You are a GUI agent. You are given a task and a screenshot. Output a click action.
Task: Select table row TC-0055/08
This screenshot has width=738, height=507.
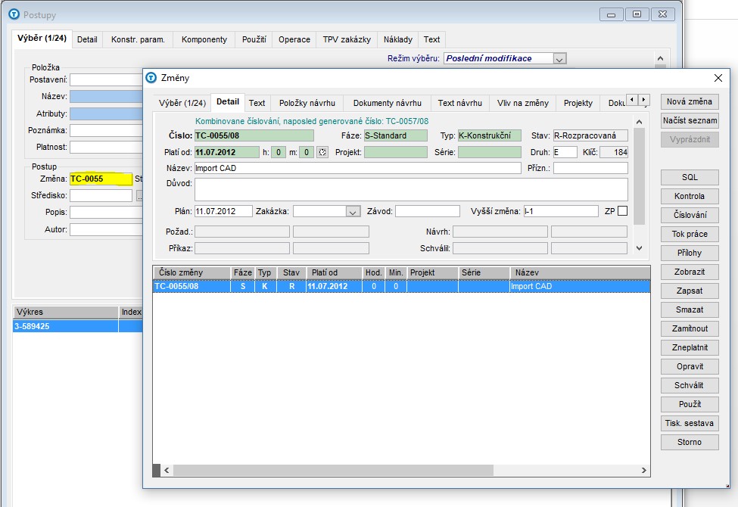click(x=401, y=286)
